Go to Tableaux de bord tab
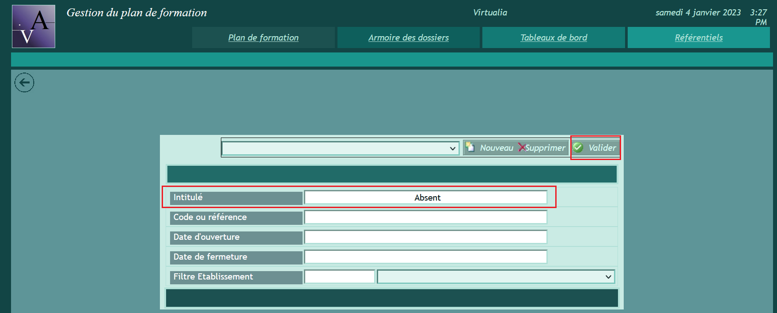The height and width of the screenshot is (313, 777). point(553,38)
